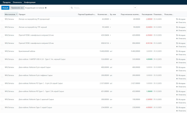Image resolution: width=187 pixels, height=113 pixels.
Task: Click Очистить for Бракованный кабель
Action: (x=181, y=54)
